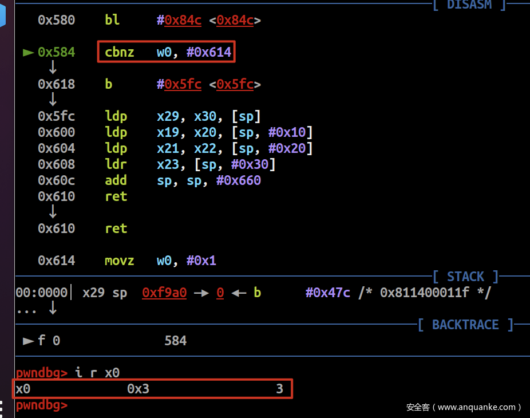Click the highlighted cbnz w0, #0x614 instruction
The image size is (530, 418).
(167, 53)
